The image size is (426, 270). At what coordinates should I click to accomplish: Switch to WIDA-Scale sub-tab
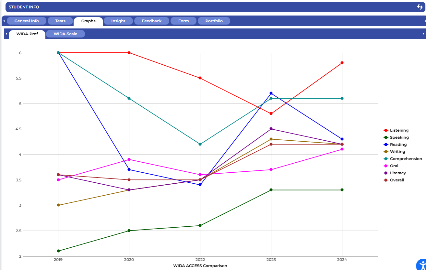(x=65, y=34)
